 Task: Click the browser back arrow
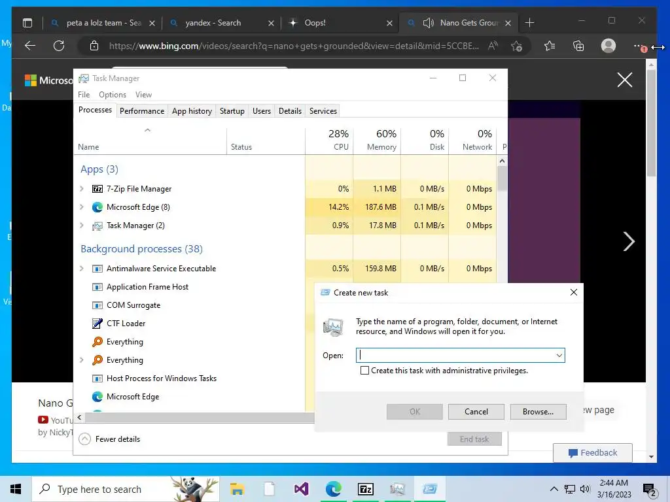(x=30, y=46)
